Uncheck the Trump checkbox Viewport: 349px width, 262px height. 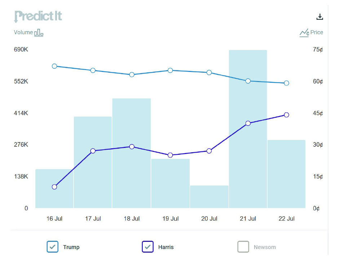point(53,247)
